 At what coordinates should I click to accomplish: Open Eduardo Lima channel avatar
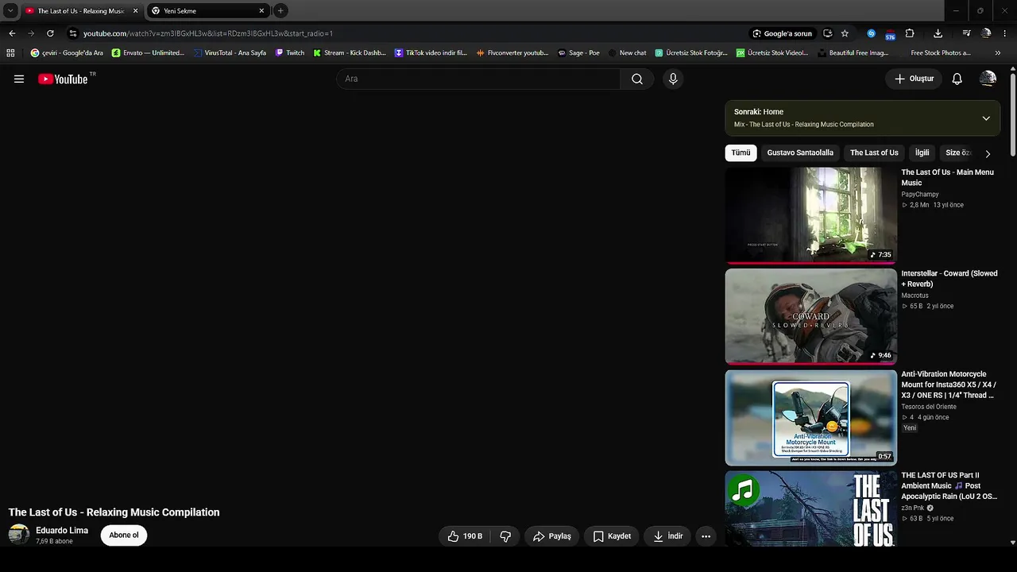tap(18, 535)
